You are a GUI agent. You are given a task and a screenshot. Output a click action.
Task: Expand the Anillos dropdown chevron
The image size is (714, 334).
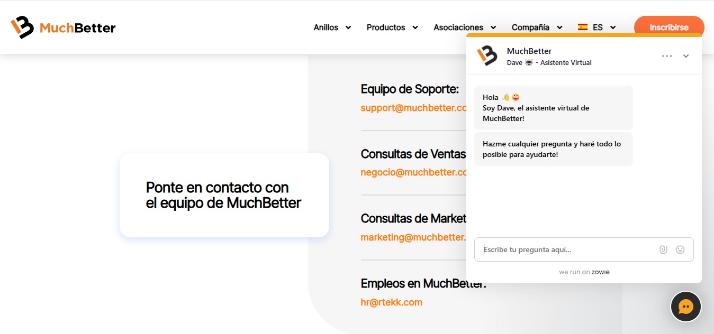(x=348, y=27)
